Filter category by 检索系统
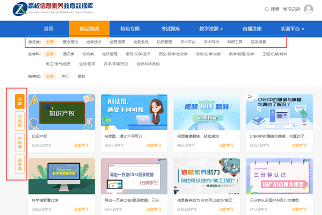The width and height of the screenshot is (322, 215). click(141, 42)
